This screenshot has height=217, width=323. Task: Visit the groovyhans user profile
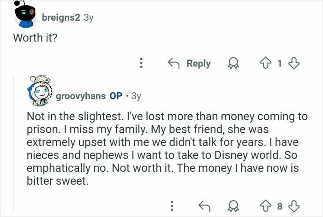81,96
